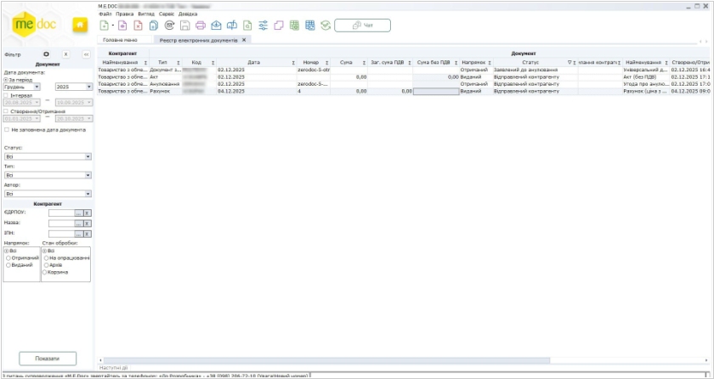Click the horizontal scrollbar under the table
This screenshot has height=379, width=714.
(340, 360)
